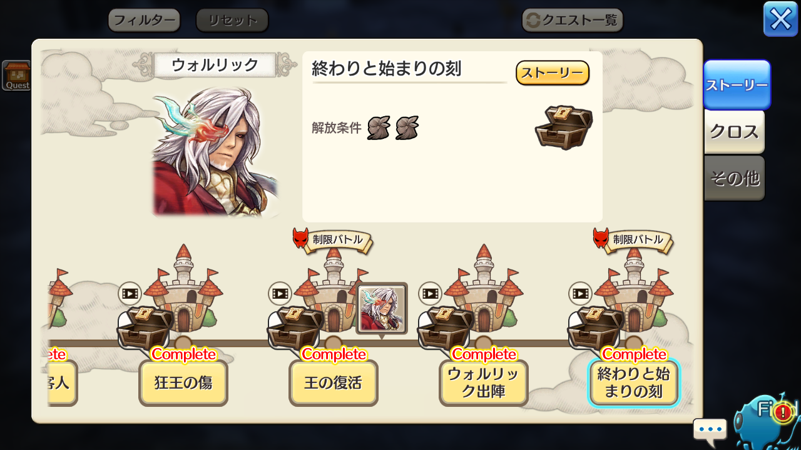This screenshot has width=801, height=450.
Task: Open treasure chest reward in quest details panel
Action: pos(563,127)
